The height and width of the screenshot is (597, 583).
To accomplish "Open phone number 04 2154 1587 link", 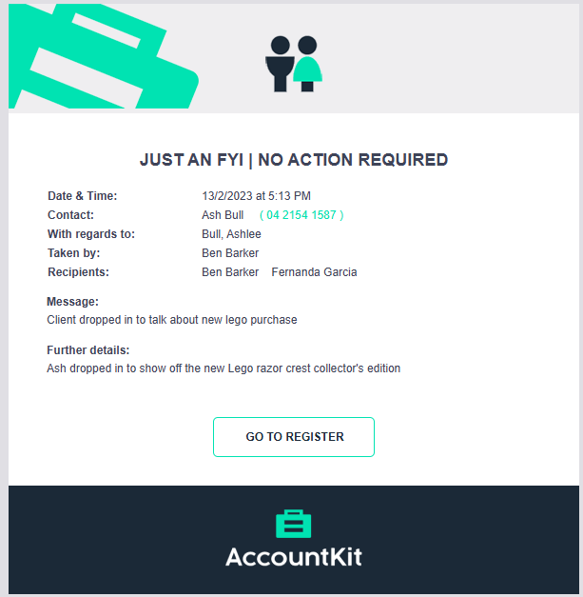I will pos(301,215).
